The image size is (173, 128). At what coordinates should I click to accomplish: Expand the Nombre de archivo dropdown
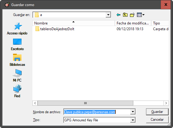(x=133, y=112)
